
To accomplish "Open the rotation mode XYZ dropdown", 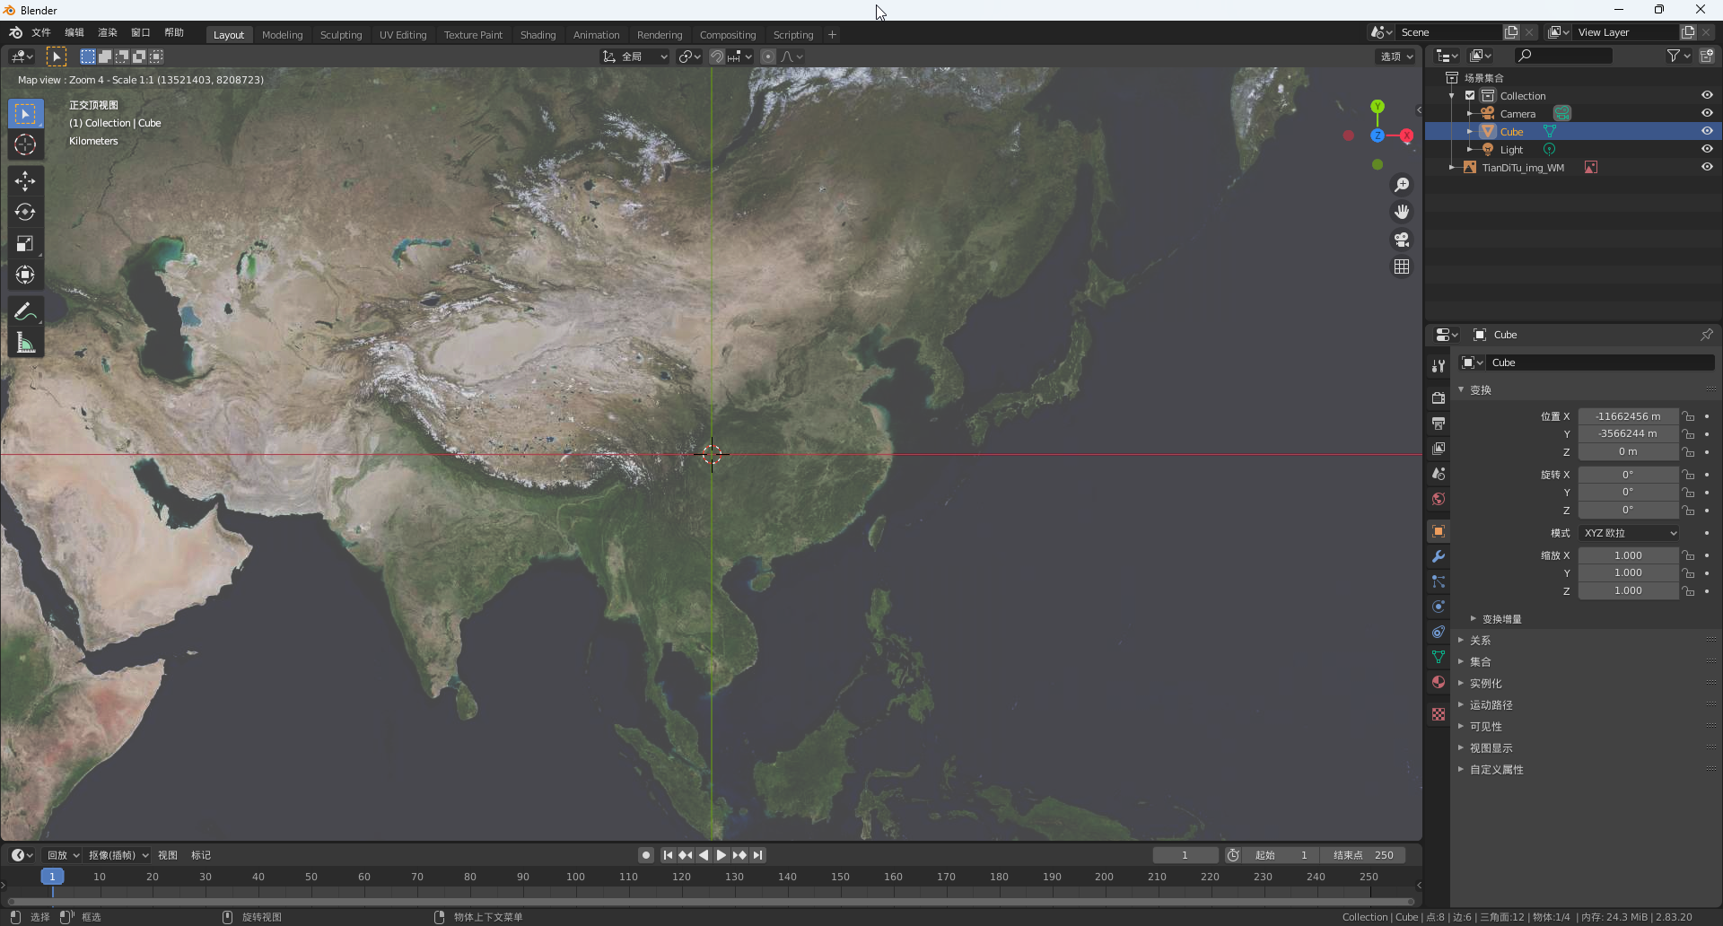I will pos(1629,533).
